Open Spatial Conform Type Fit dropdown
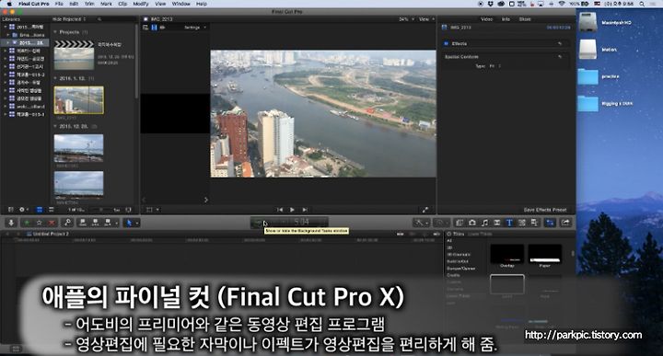This screenshot has height=356, width=663. (494, 66)
